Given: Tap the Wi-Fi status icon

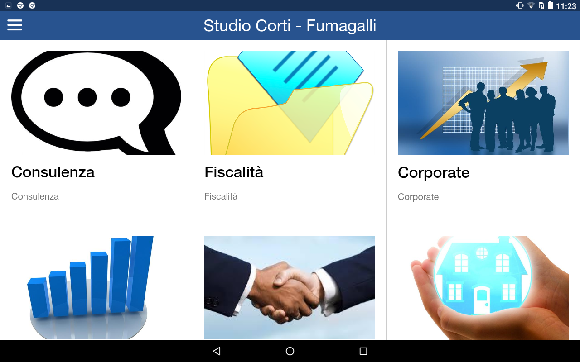Looking at the screenshot, I should click(x=531, y=5).
